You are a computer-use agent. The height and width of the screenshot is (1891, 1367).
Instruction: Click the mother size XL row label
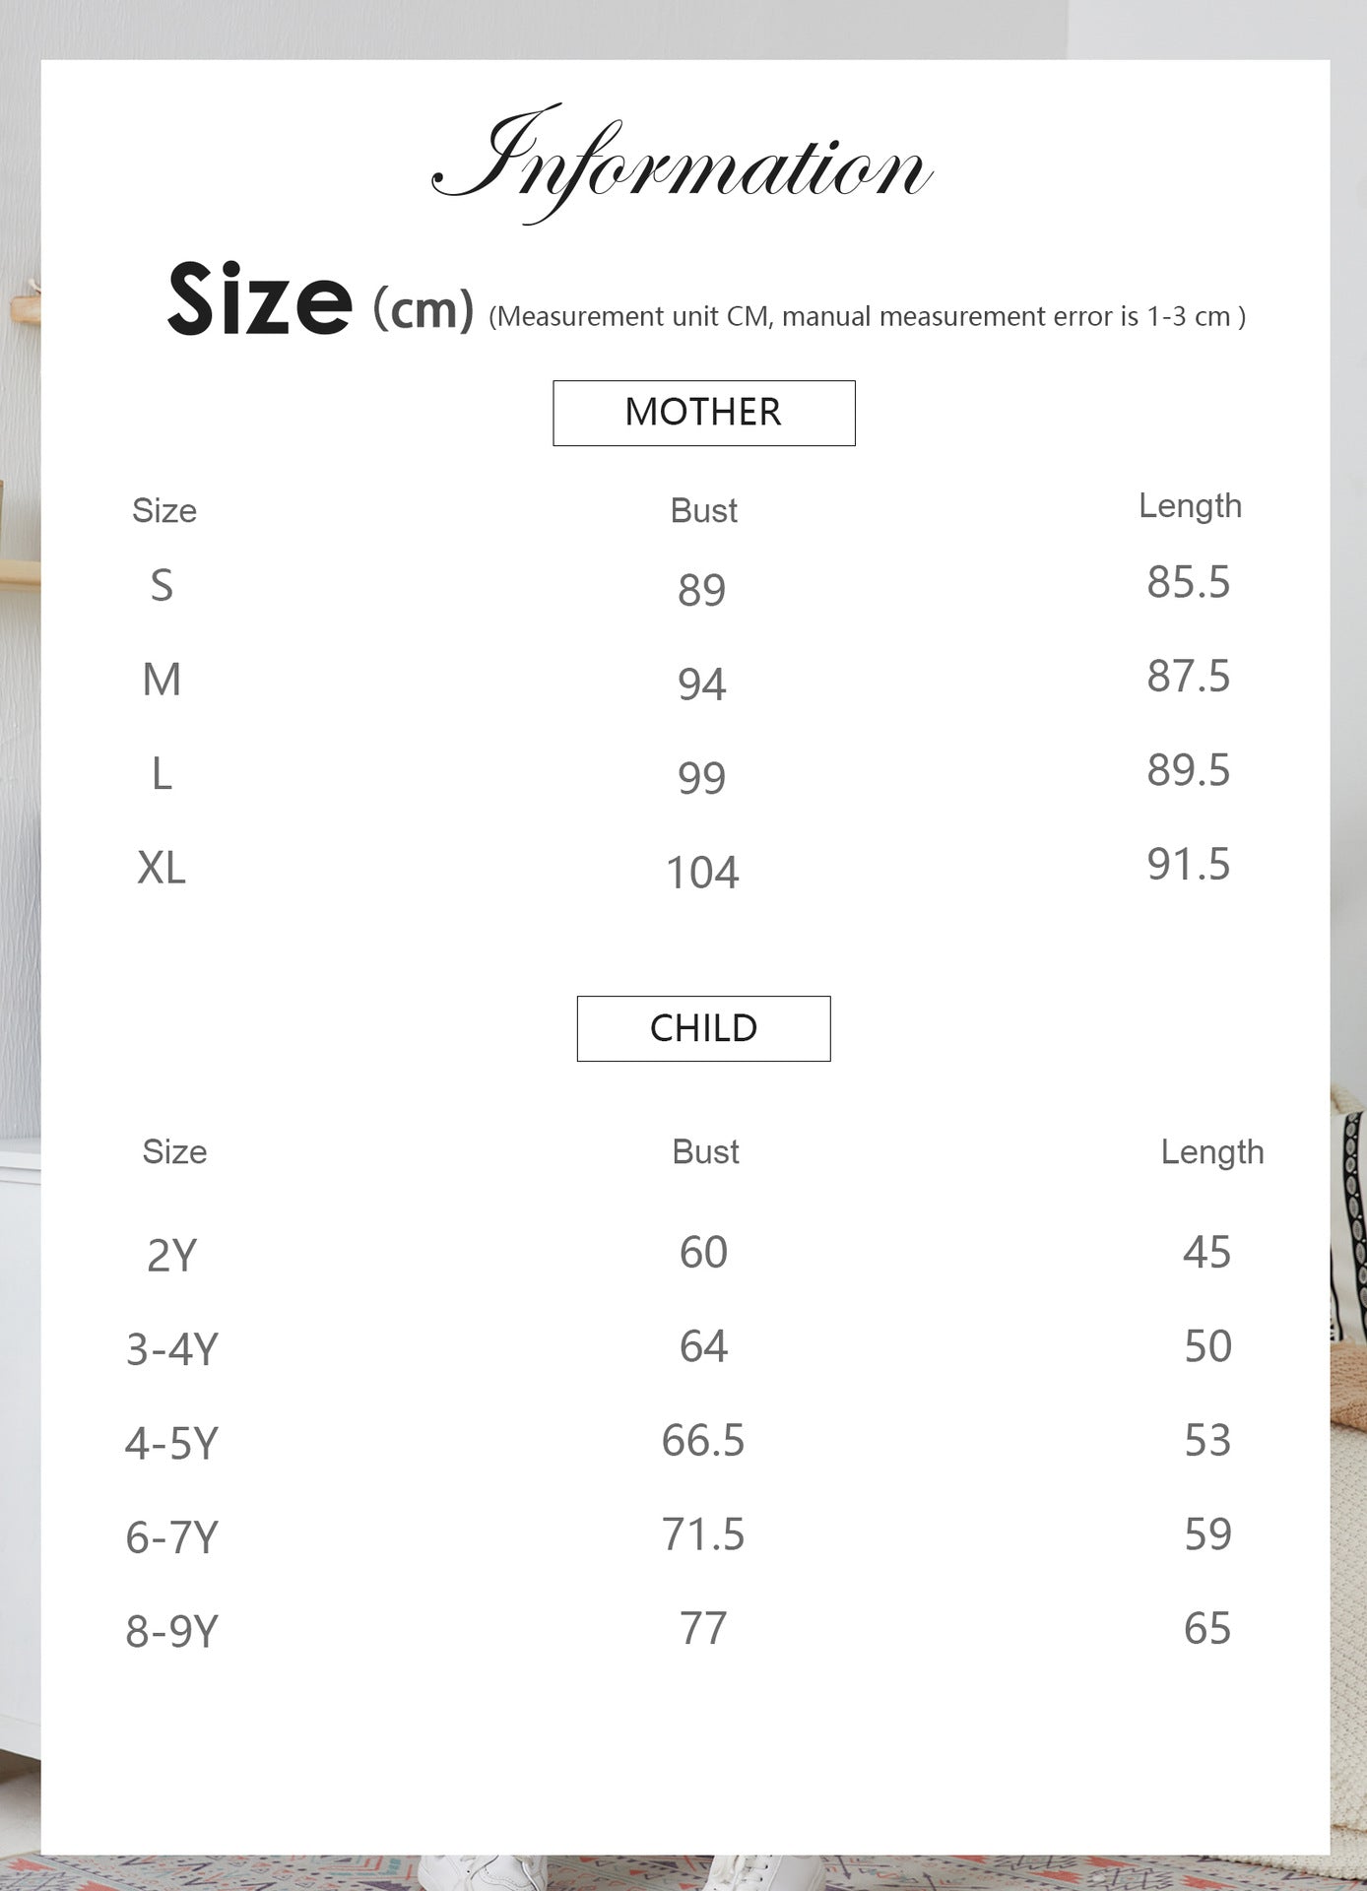[162, 868]
